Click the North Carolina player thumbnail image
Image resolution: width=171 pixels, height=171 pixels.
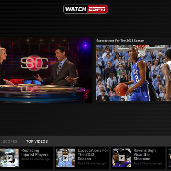[x=65, y=158]
